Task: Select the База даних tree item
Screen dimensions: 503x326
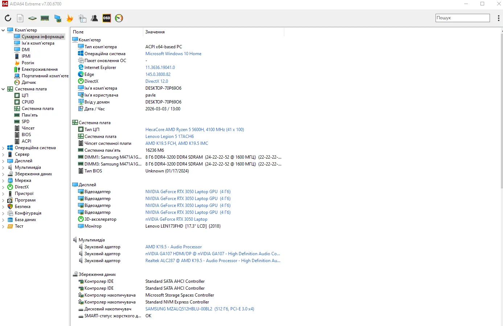Action: coord(25,220)
